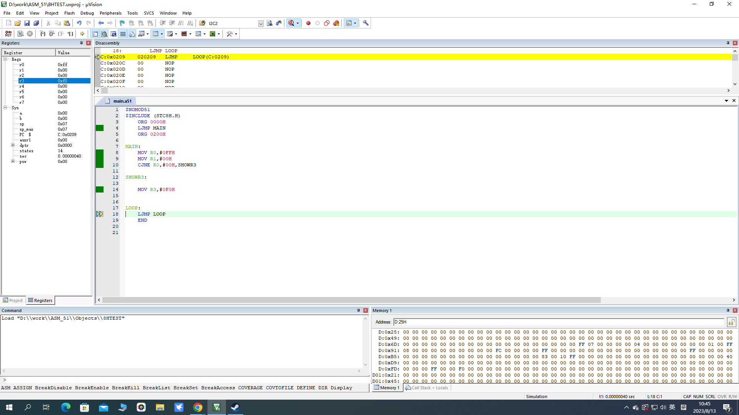Toggle Enable/Disable Breakpoint white circle

pyautogui.click(x=318, y=23)
